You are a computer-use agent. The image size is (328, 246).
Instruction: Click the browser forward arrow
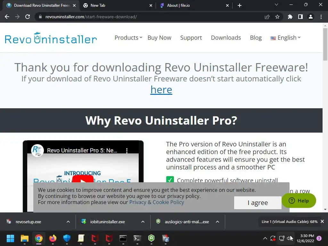pyautogui.click(x=17, y=17)
